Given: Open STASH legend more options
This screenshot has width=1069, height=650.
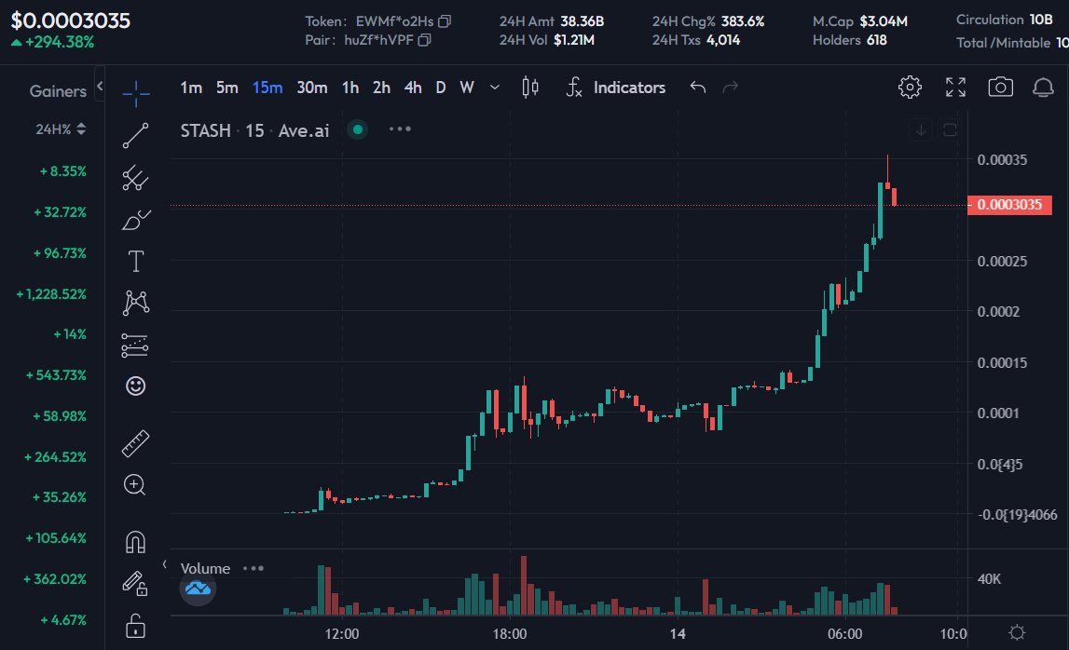Looking at the screenshot, I should pos(400,129).
